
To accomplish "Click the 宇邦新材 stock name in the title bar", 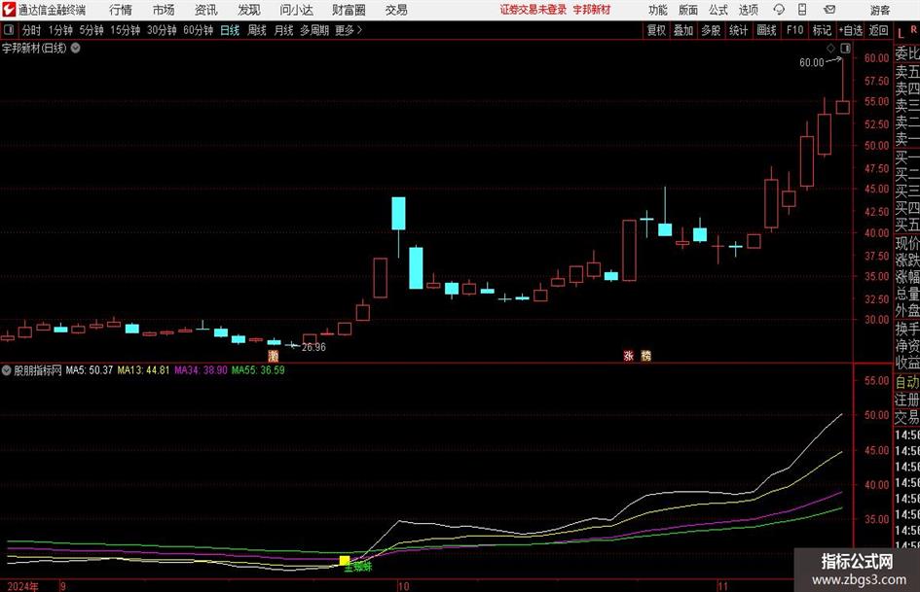I will tap(592, 10).
